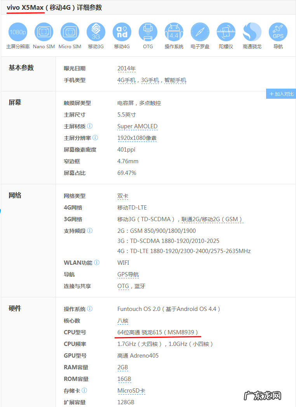Open the Super AMOLED link
The width and height of the screenshot is (296, 407).
pyautogui.click(x=137, y=126)
